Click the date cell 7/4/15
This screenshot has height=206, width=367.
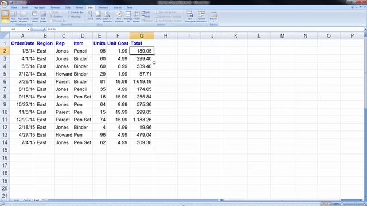(23, 142)
